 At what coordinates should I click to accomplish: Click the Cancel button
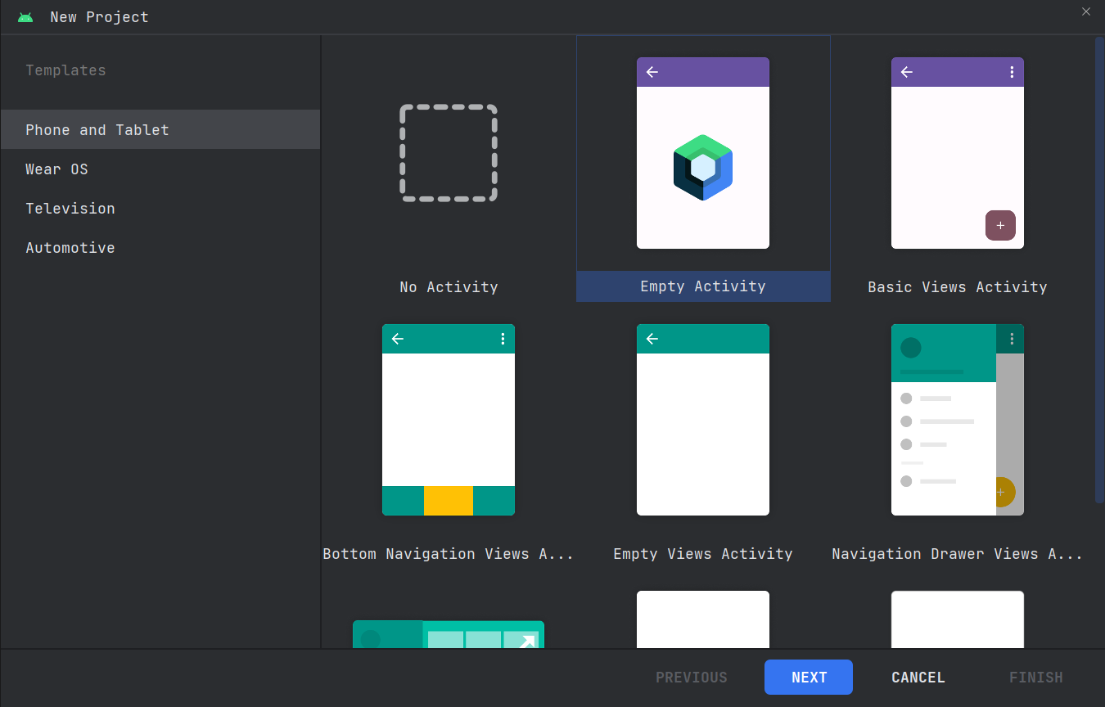pos(918,678)
